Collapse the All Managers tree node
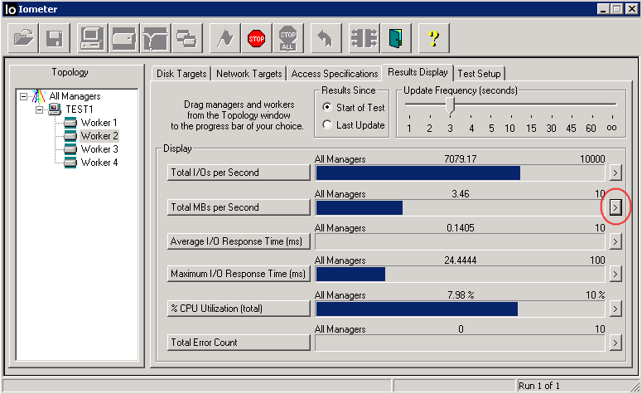This screenshot has width=642, height=394. pos(22,96)
